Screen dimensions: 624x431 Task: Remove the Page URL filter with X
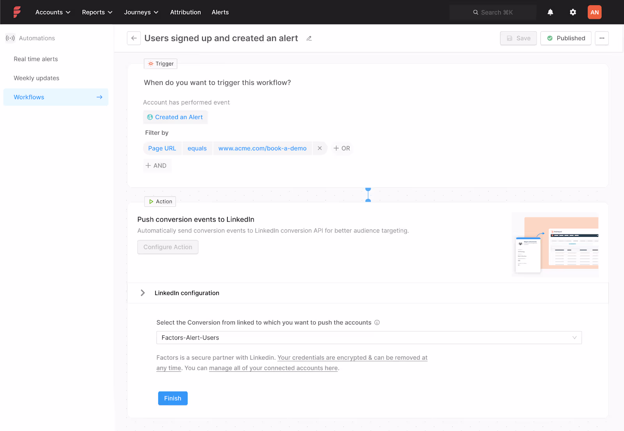tap(319, 148)
